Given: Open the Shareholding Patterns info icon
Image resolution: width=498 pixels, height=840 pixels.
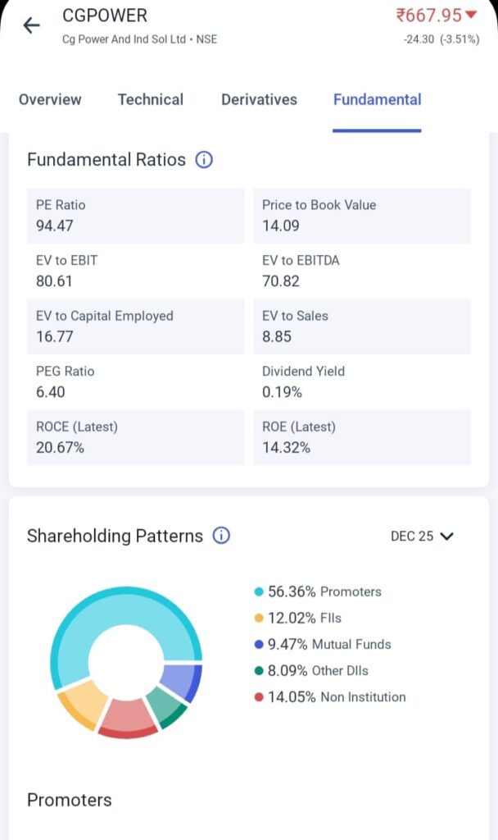Looking at the screenshot, I should [221, 536].
